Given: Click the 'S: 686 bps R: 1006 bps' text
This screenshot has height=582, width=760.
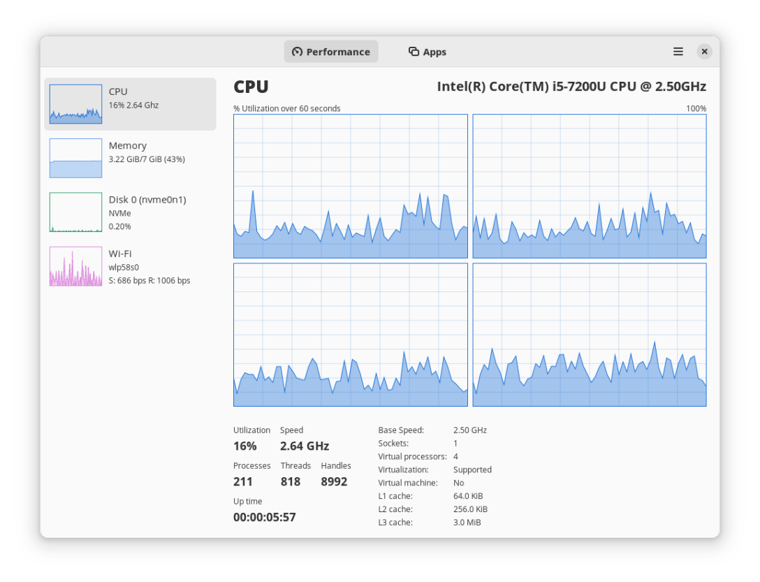Looking at the screenshot, I should 149,280.
